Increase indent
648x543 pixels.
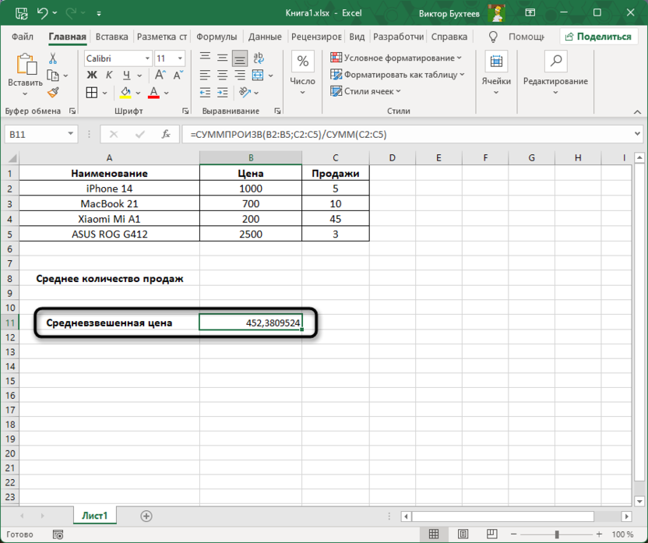[222, 93]
